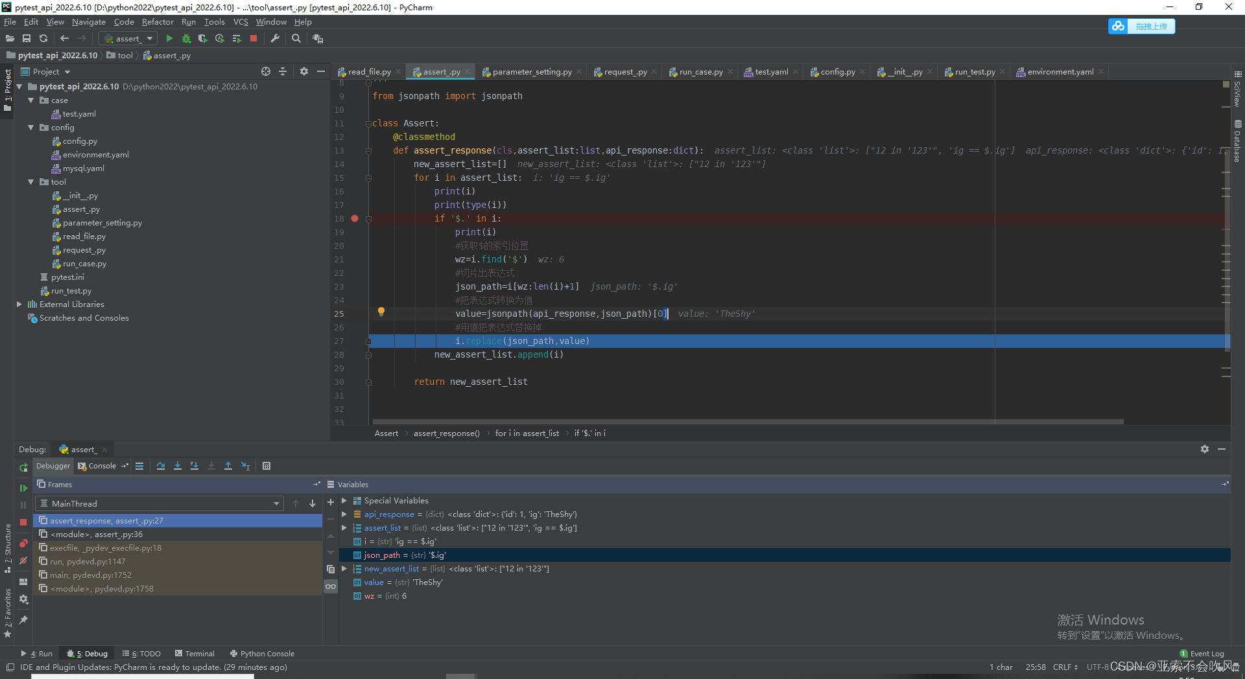This screenshot has width=1245, height=679.
Task: Launch the profiler run icon
Action: tap(220, 39)
